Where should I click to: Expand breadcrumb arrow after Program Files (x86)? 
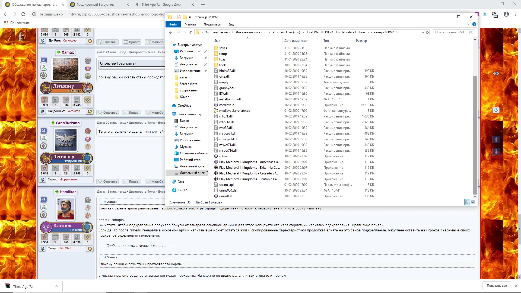[303, 32]
